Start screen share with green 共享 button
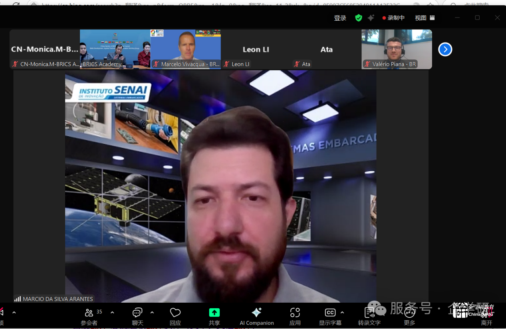 point(214,316)
